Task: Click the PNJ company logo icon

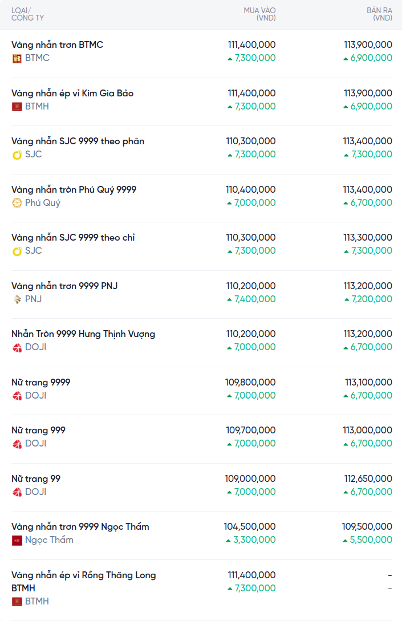Action: click(x=17, y=299)
